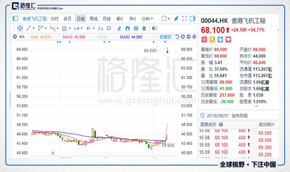This screenshot has height=172, width=290.
Task: Open the square layout dropdown
Action: [x=166, y=19]
